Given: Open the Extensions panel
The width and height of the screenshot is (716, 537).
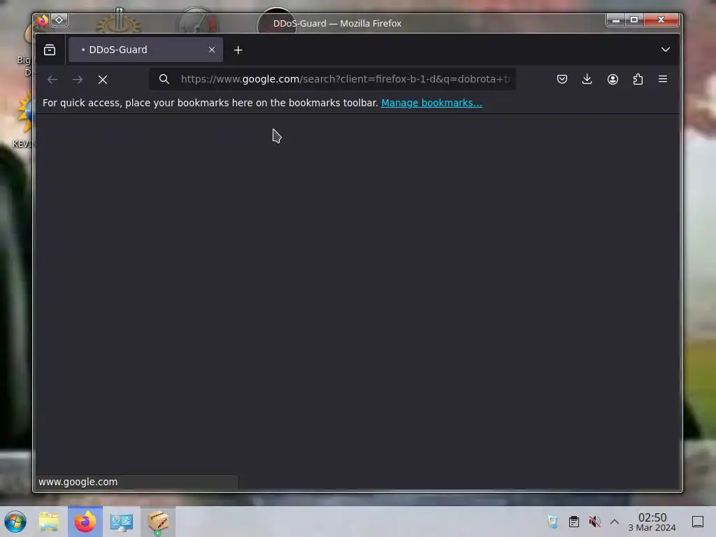Looking at the screenshot, I should (638, 79).
